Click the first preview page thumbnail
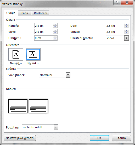This screenshot has height=145, width=135. [18, 106]
